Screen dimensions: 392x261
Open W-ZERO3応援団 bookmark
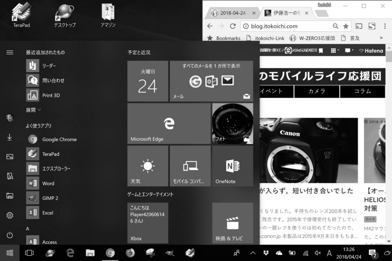(x=312, y=38)
